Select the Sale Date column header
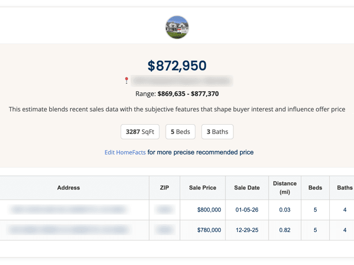 pyautogui.click(x=247, y=187)
